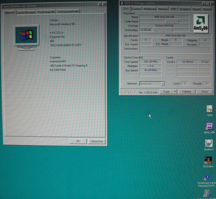
Task: Open the SPD tab in CPU-Z
Action: pos(173,9)
